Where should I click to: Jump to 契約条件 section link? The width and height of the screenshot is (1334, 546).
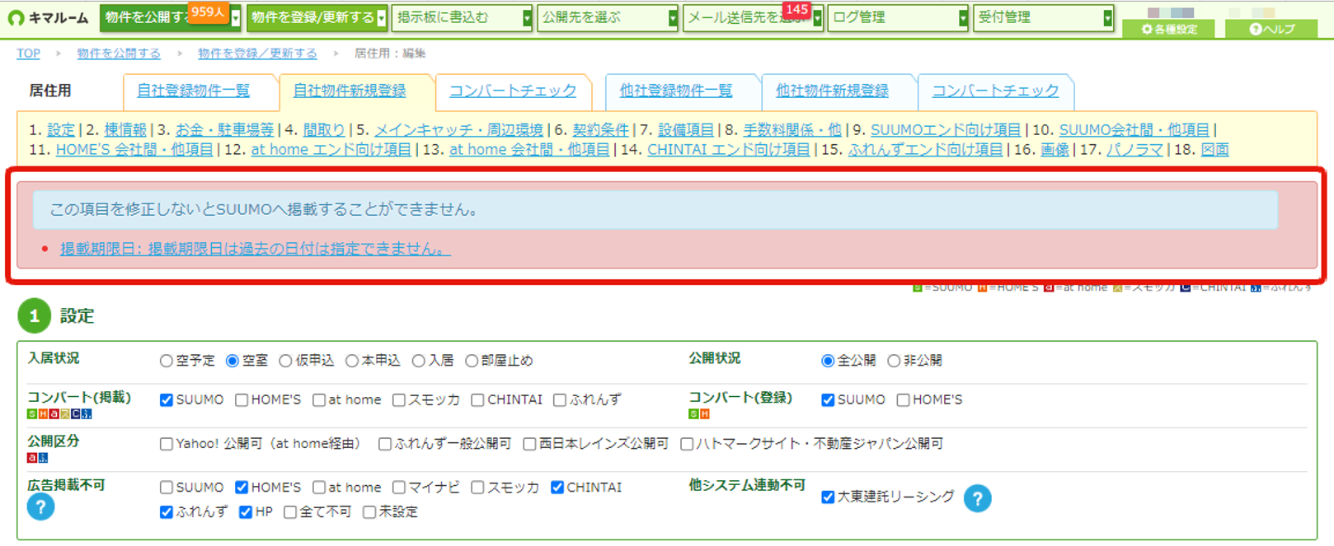(x=600, y=130)
